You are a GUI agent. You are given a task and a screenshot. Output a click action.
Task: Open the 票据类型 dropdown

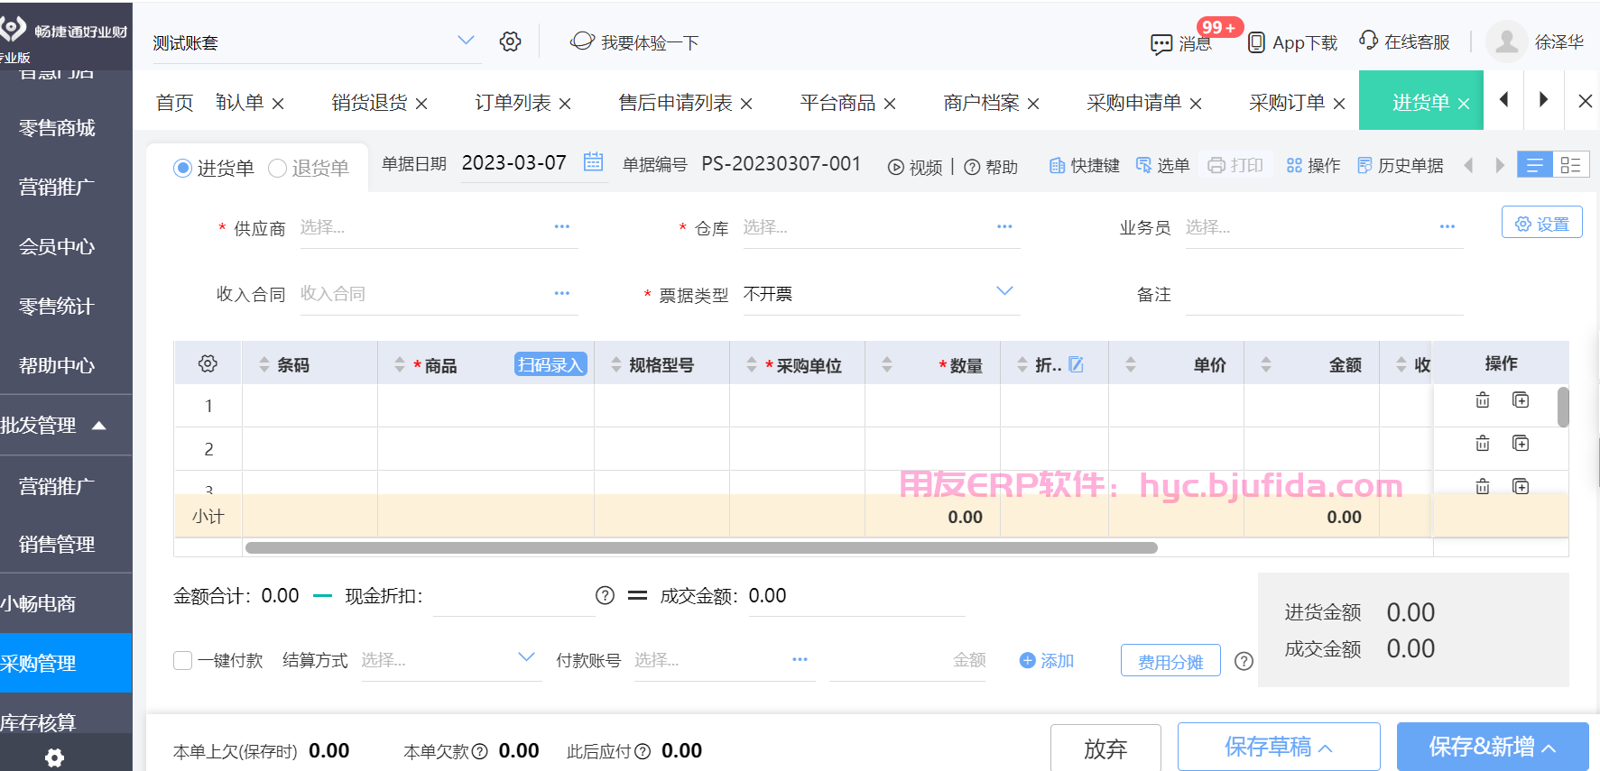[x=1004, y=291]
